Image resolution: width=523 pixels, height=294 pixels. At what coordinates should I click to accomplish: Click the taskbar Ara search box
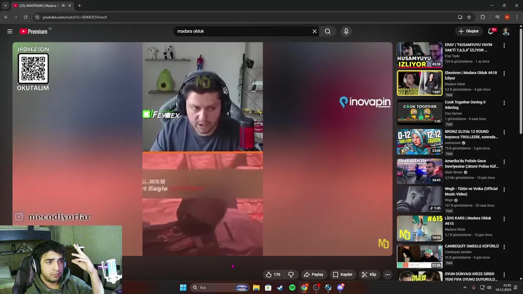[220, 287]
